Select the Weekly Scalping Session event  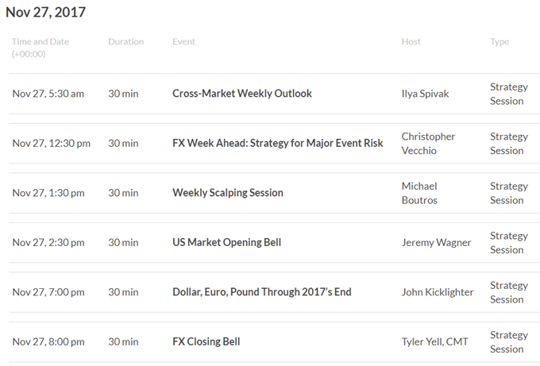(x=228, y=192)
